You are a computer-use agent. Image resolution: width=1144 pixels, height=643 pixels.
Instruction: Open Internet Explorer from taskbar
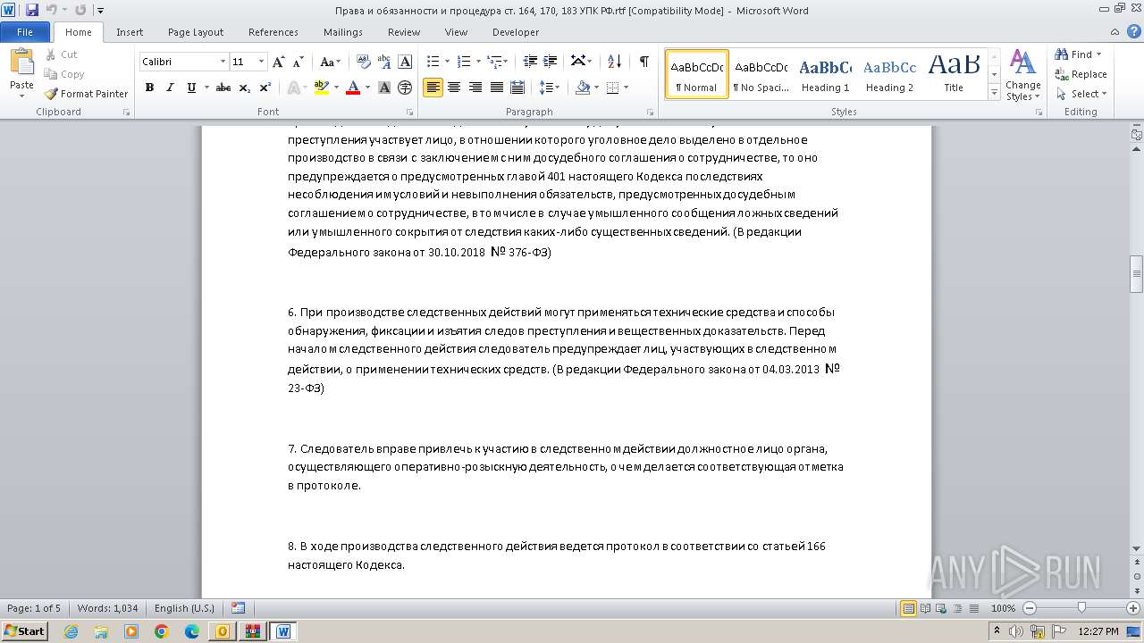[71, 631]
